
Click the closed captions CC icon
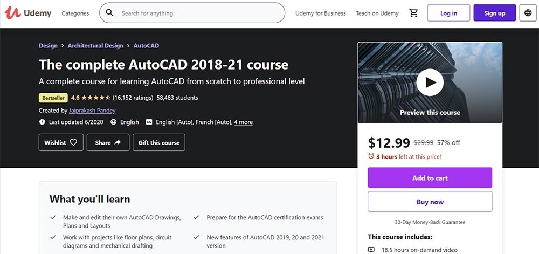pos(149,122)
